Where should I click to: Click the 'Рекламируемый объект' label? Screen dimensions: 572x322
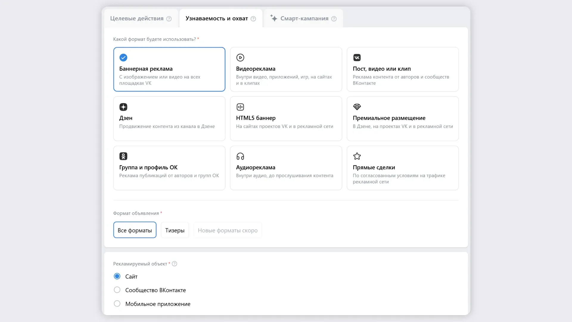(140, 264)
